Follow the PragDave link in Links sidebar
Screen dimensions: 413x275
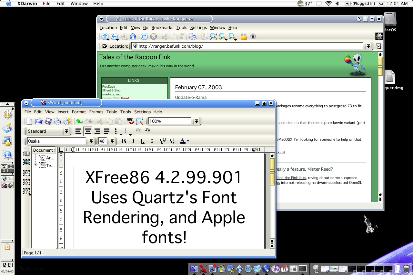pyautogui.click(x=108, y=87)
